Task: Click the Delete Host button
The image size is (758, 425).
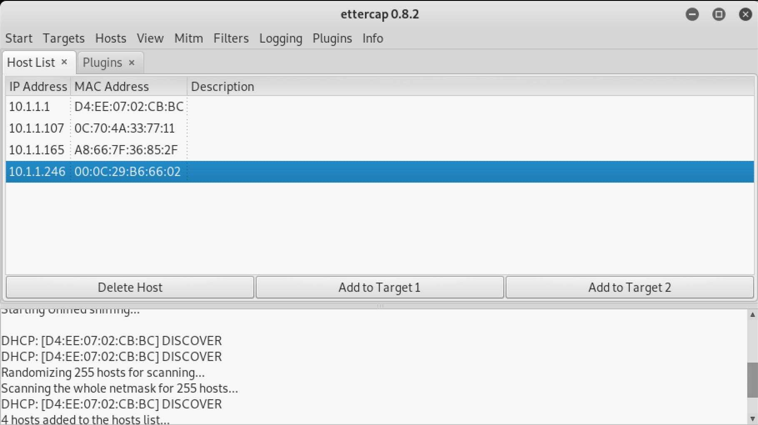Action: pos(130,287)
